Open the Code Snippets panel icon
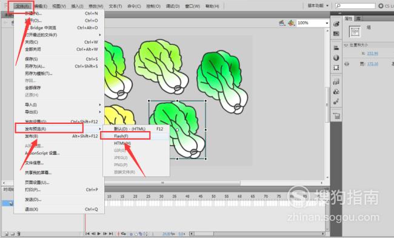The width and height of the screenshot is (394, 238). pyautogui.click(x=336, y=82)
